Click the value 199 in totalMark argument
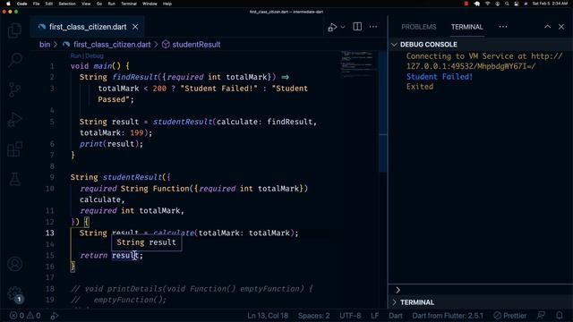The height and width of the screenshot is (322, 573). coord(137,133)
